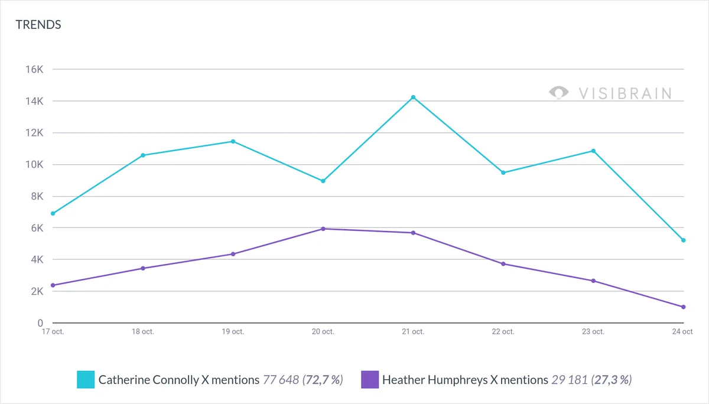Click Connolly's data point on 21 oct.
The image size is (709, 404).
coord(413,97)
